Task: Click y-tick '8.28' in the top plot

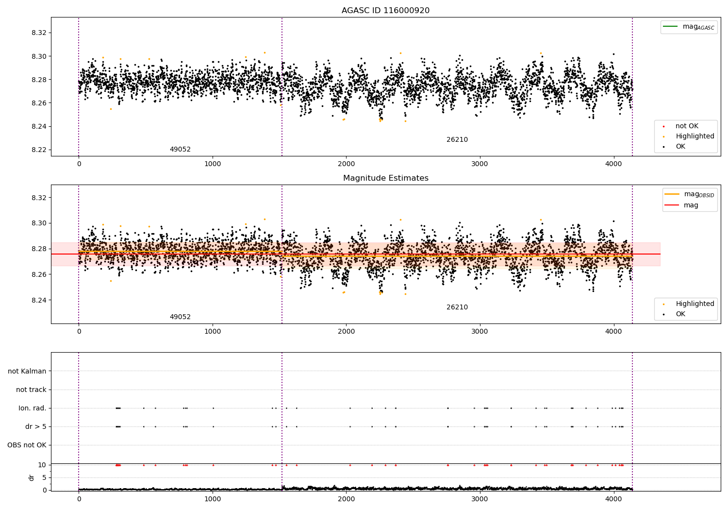Action: [39, 80]
